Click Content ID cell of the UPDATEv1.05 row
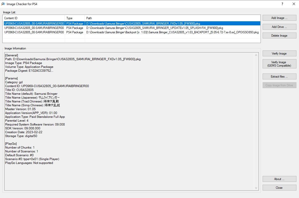This screenshot has width=299, height=198. (34, 28)
